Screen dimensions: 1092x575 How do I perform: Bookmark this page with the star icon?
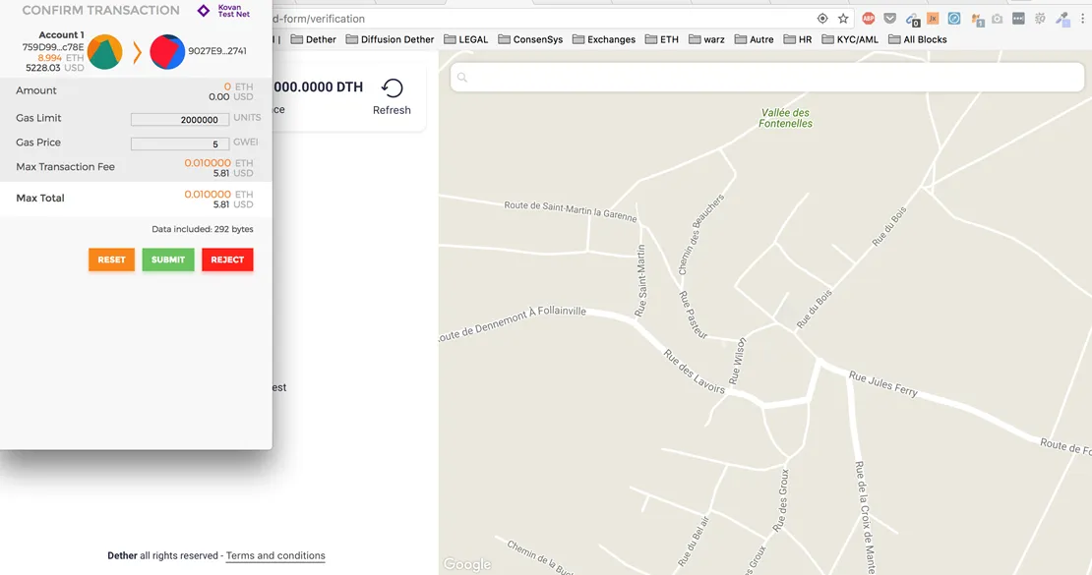click(843, 19)
